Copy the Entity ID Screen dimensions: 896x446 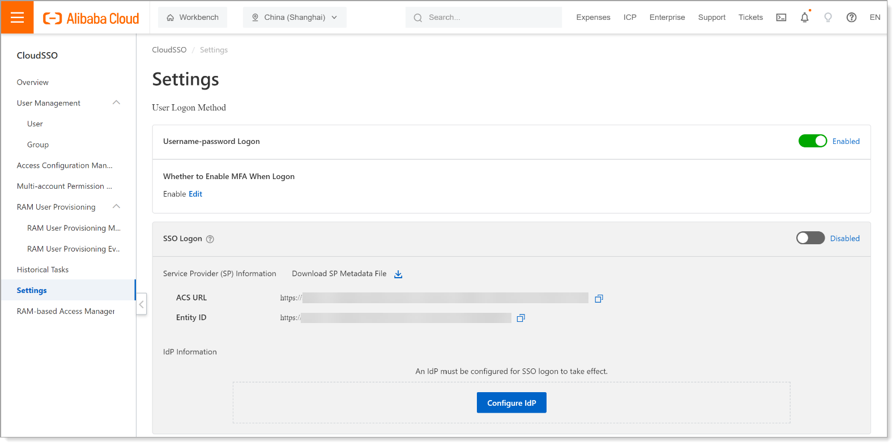coord(521,318)
